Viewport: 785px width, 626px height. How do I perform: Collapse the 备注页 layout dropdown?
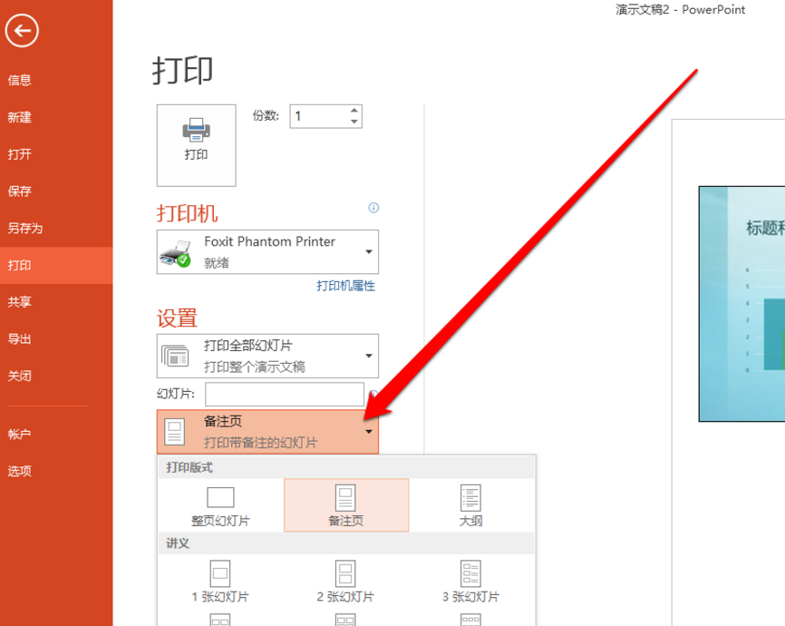(267, 432)
